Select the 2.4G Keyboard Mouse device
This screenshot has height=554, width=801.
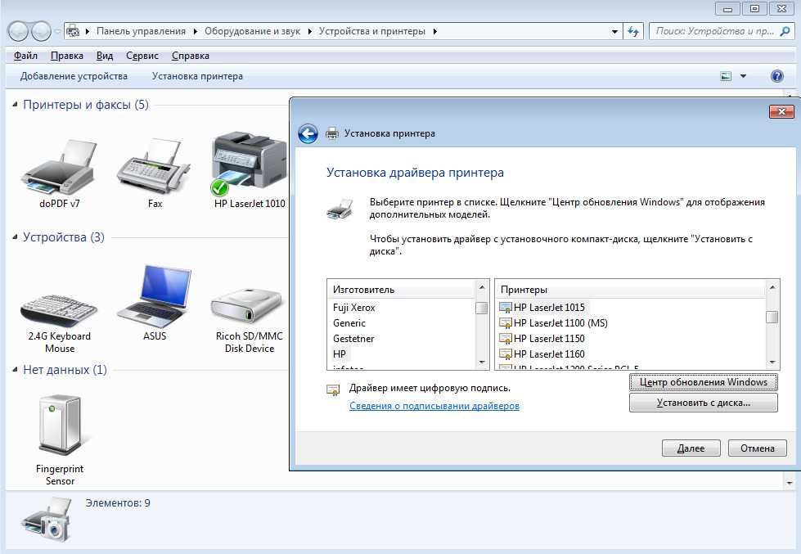point(59,312)
